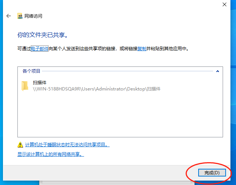Click the 完成(D) button
The height and width of the screenshot is (185, 236).
click(212, 173)
